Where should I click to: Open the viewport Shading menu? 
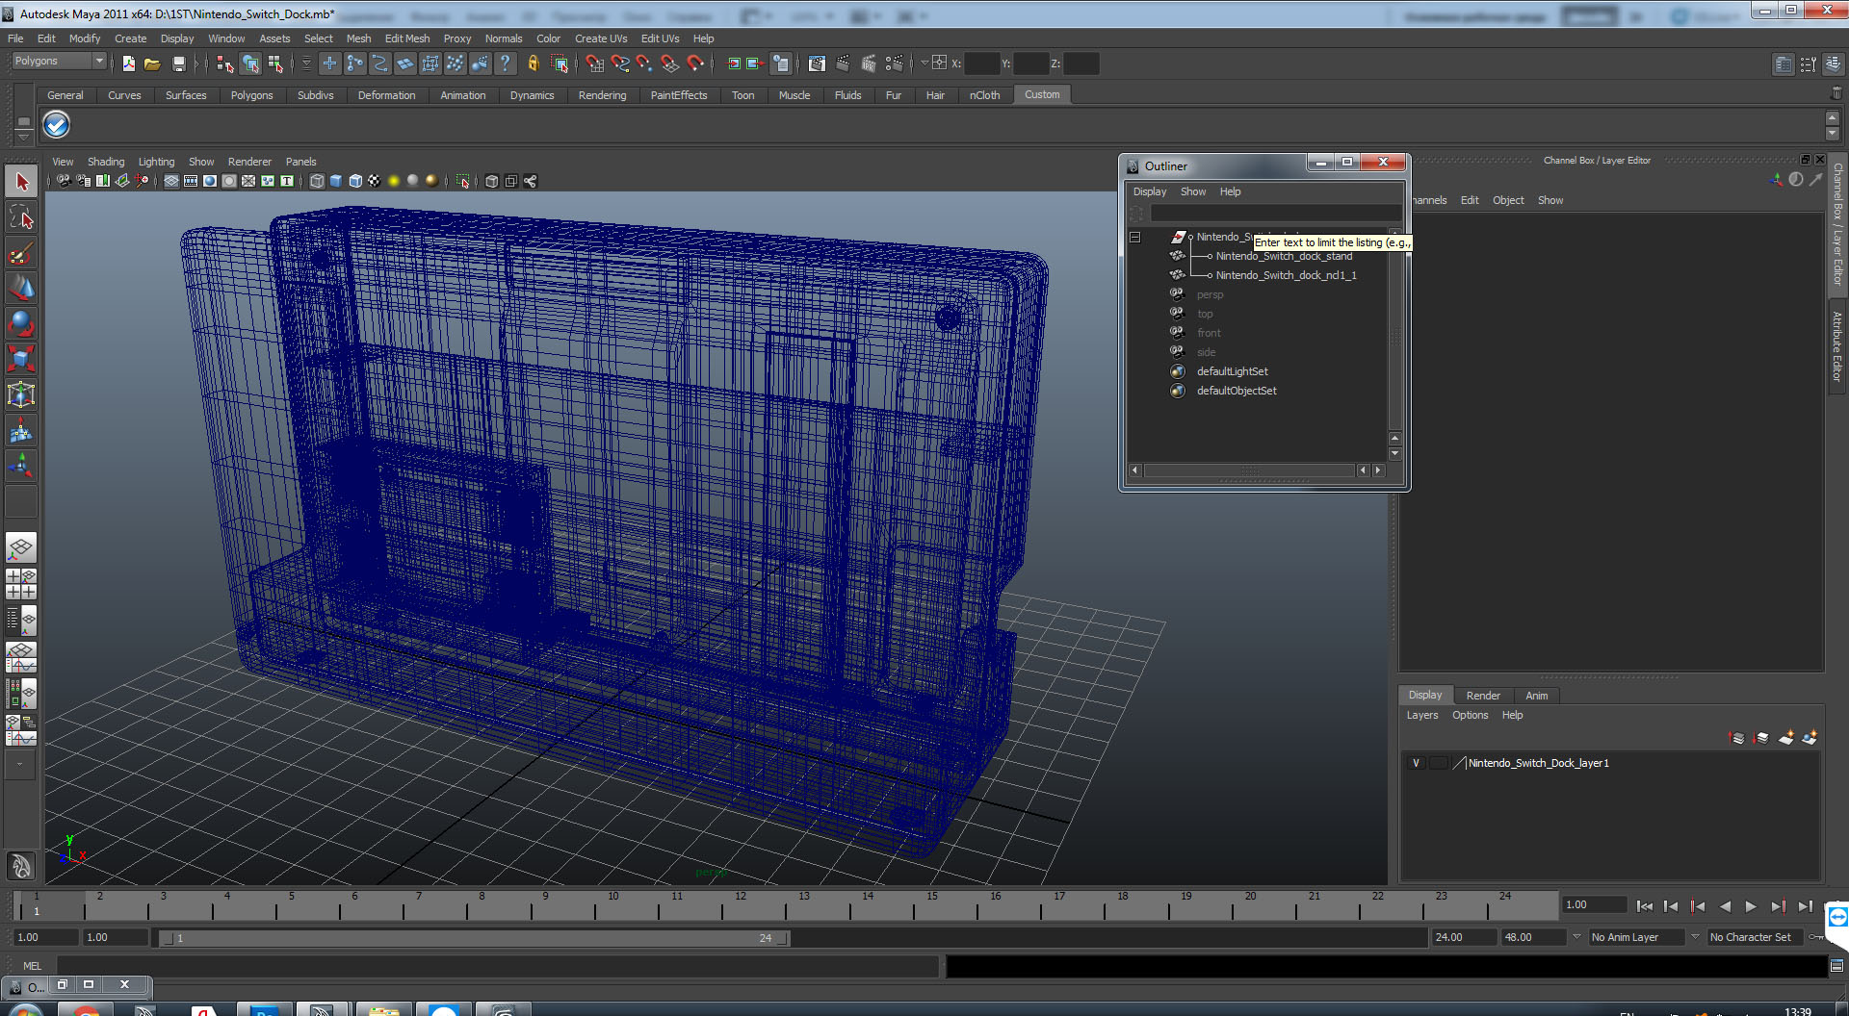106,162
